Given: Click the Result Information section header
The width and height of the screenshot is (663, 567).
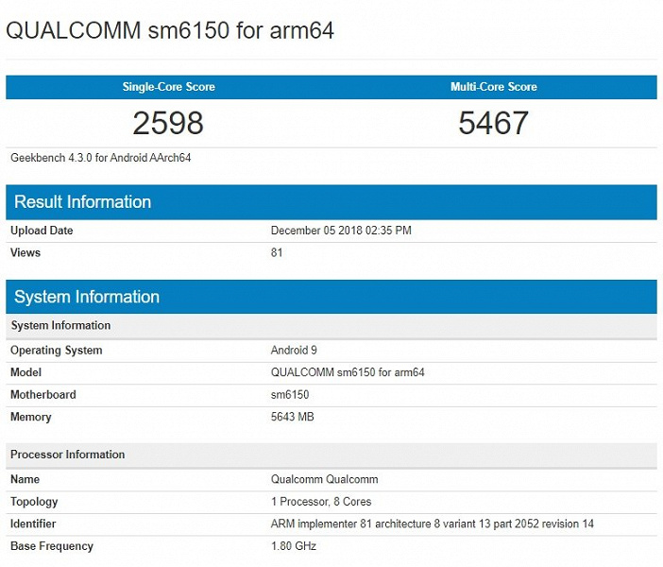Looking at the screenshot, I should [82, 202].
